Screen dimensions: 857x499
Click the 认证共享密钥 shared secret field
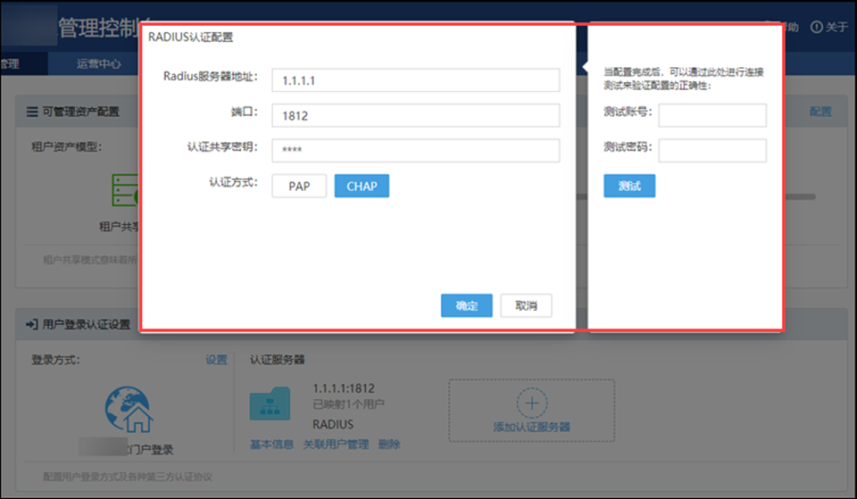point(415,150)
